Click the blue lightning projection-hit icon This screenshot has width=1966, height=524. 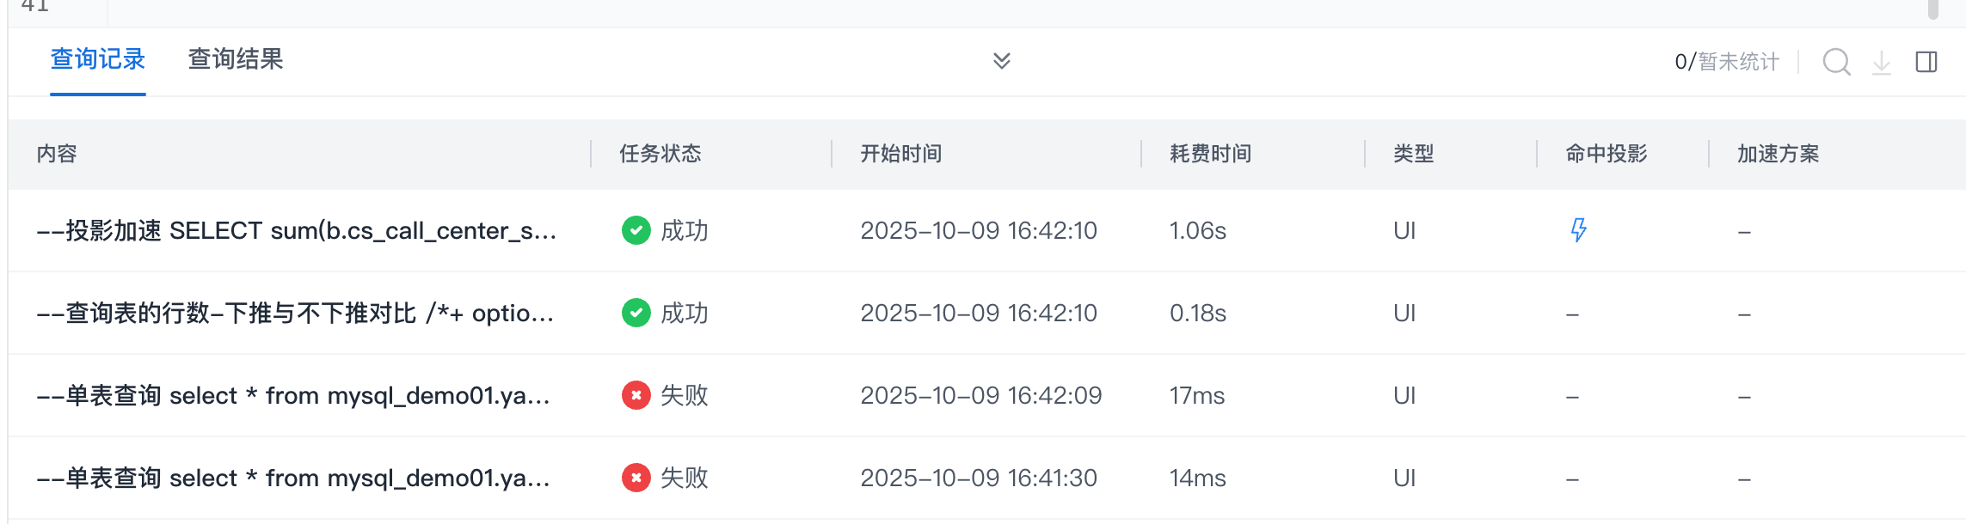click(x=1579, y=230)
